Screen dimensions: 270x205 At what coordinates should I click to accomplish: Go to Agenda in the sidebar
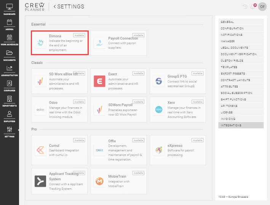point(10,24)
